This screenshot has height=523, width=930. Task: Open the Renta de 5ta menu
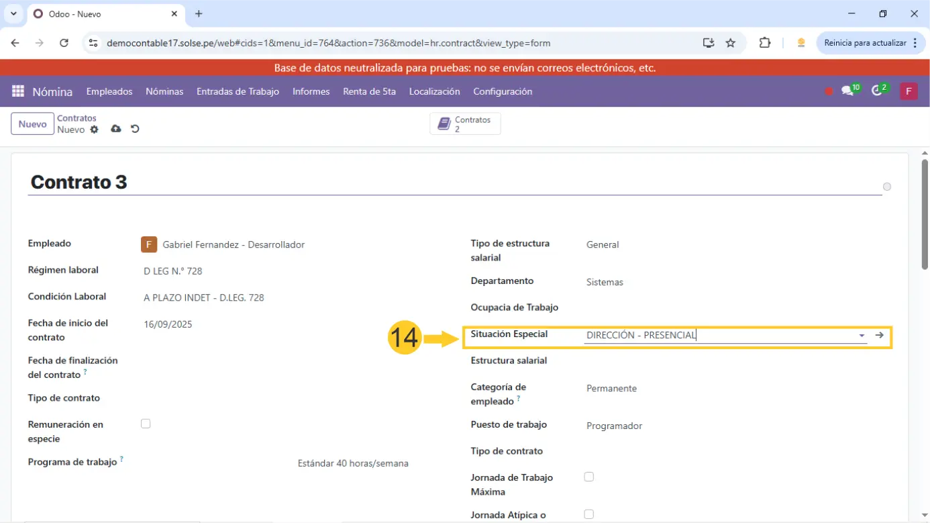pyautogui.click(x=369, y=91)
